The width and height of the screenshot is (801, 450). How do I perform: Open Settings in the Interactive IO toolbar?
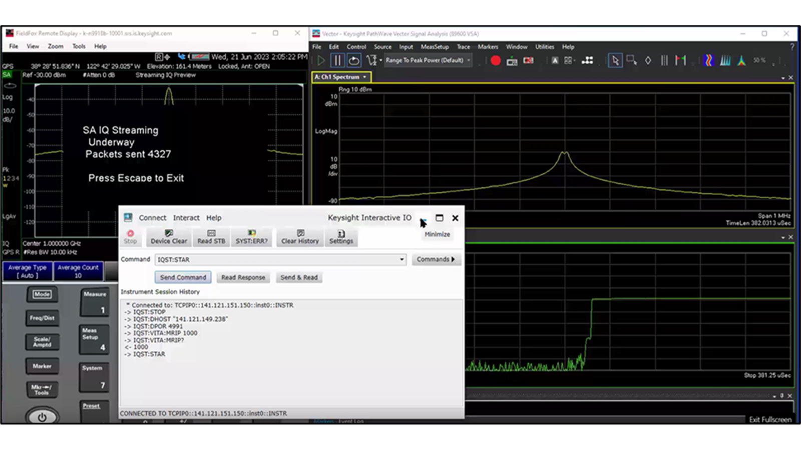(341, 236)
